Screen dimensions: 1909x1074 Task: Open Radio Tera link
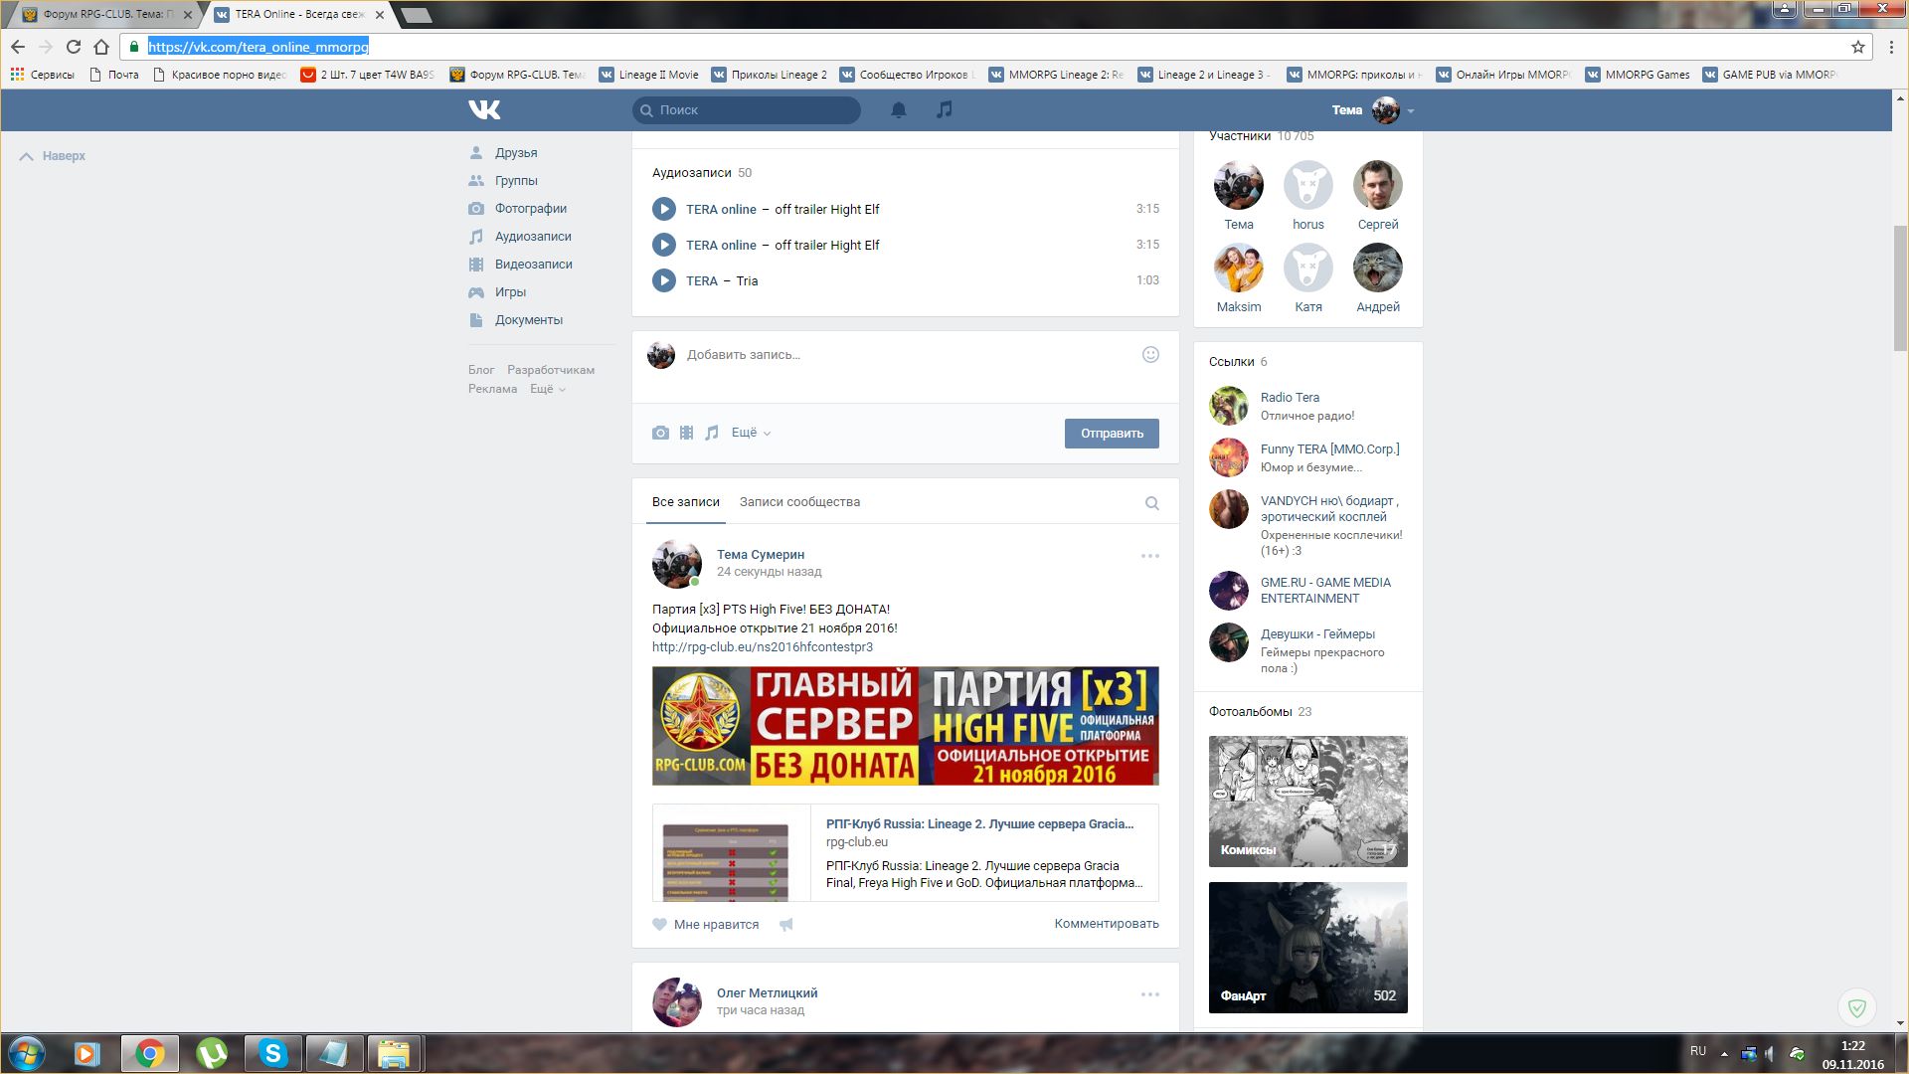click(1290, 397)
